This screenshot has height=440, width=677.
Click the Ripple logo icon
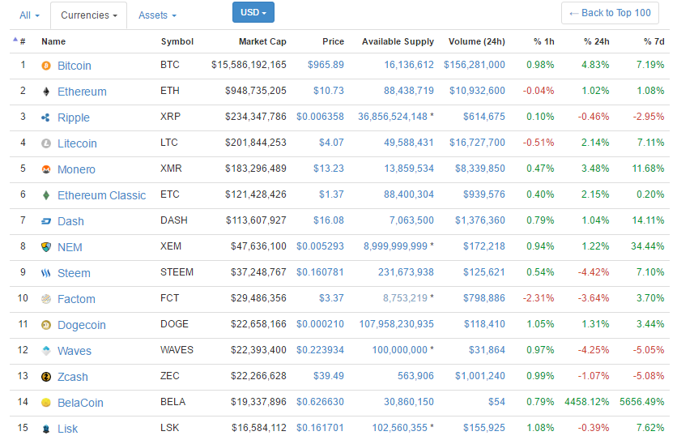pos(46,117)
